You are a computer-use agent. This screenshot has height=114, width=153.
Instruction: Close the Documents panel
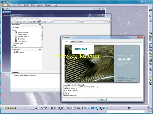coord(42,50)
